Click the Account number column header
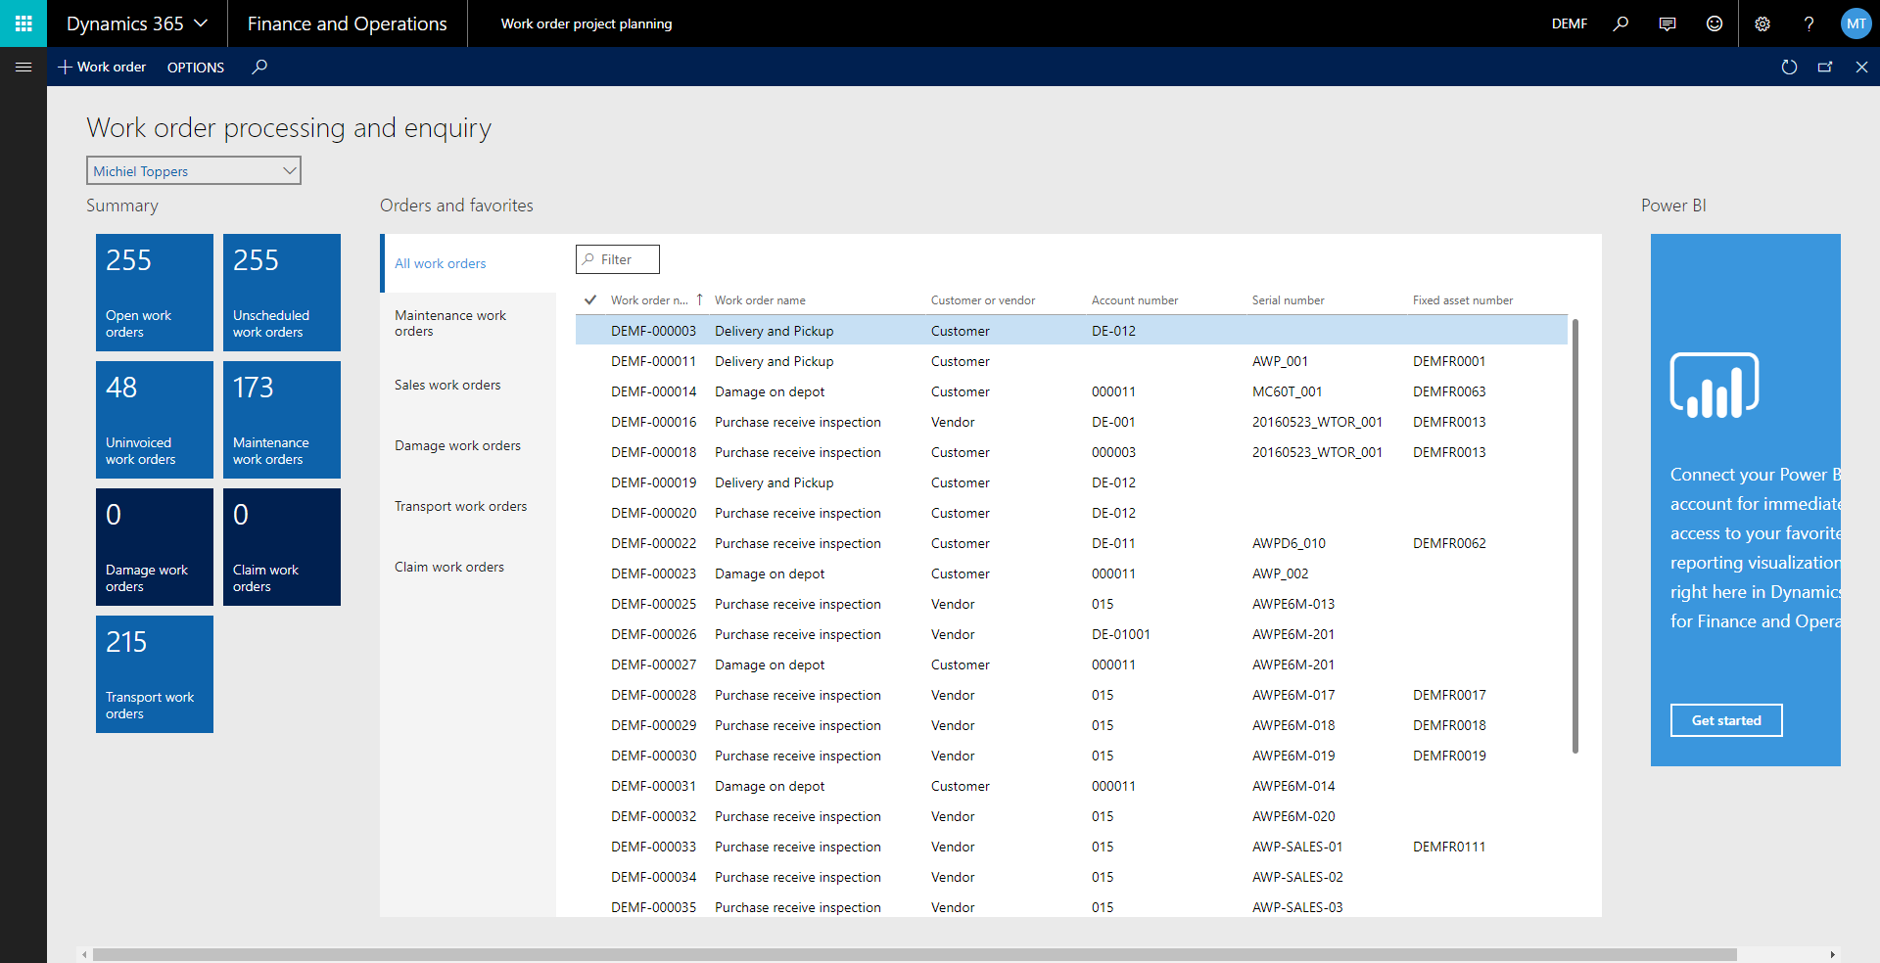The width and height of the screenshot is (1880, 963). pyautogui.click(x=1135, y=299)
